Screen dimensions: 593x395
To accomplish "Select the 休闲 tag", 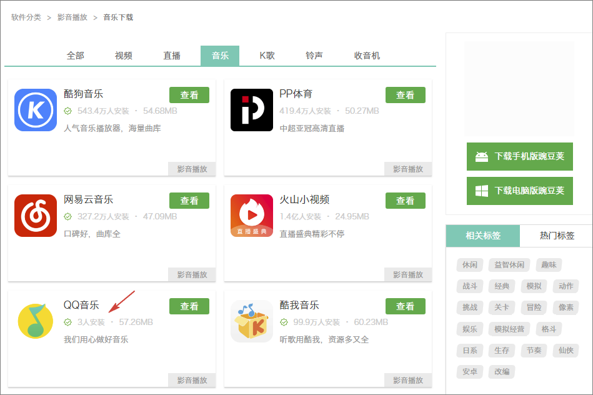I will [x=470, y=265].
